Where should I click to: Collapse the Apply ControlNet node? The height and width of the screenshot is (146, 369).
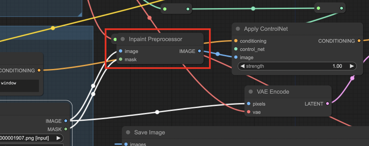[238, 29]
